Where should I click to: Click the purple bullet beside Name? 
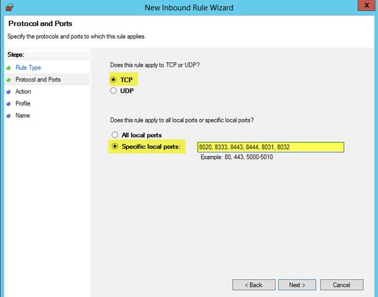9,115
